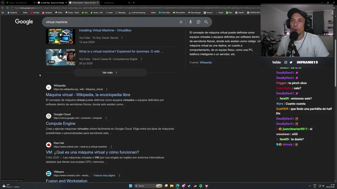Click the Google search input field
The height and width of the screenshot is (189, 337).
(111, 22)
